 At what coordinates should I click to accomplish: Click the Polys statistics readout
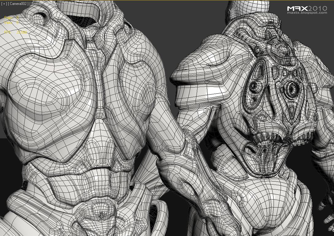(x=11, y=18)
